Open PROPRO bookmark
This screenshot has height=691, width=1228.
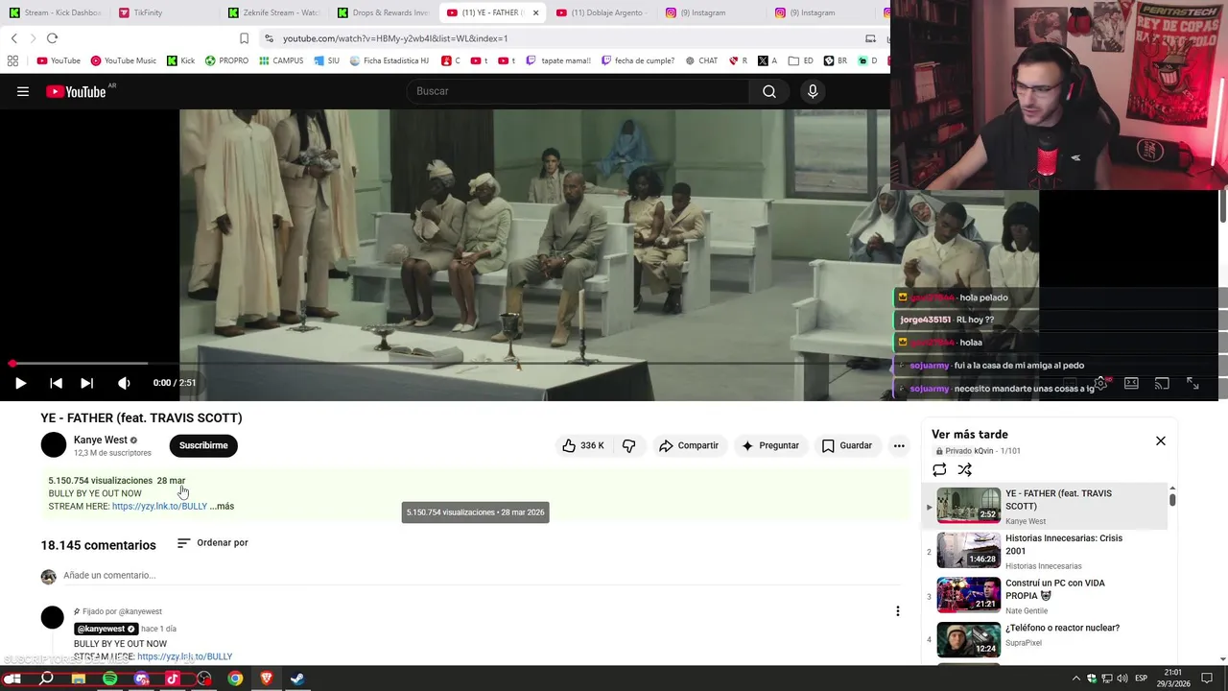pyautogui.click(x=226, y=60)
